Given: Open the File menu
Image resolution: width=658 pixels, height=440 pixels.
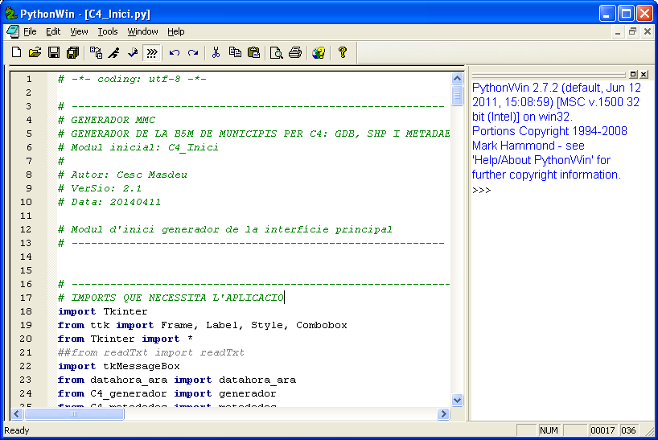Looking at the screenshot, I should (x=30, y=31).
